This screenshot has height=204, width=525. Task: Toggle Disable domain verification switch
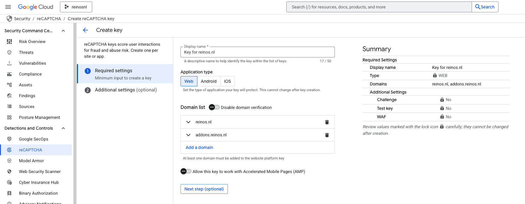214,107
